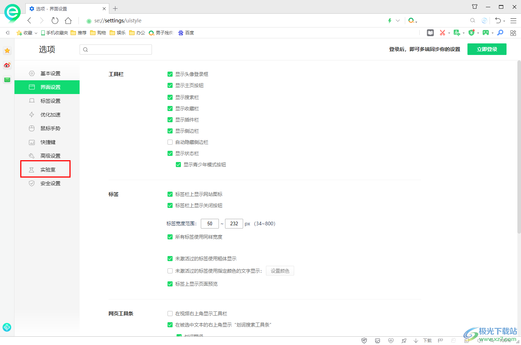Open 标签设置 in the settings menu

coord(47,101)
